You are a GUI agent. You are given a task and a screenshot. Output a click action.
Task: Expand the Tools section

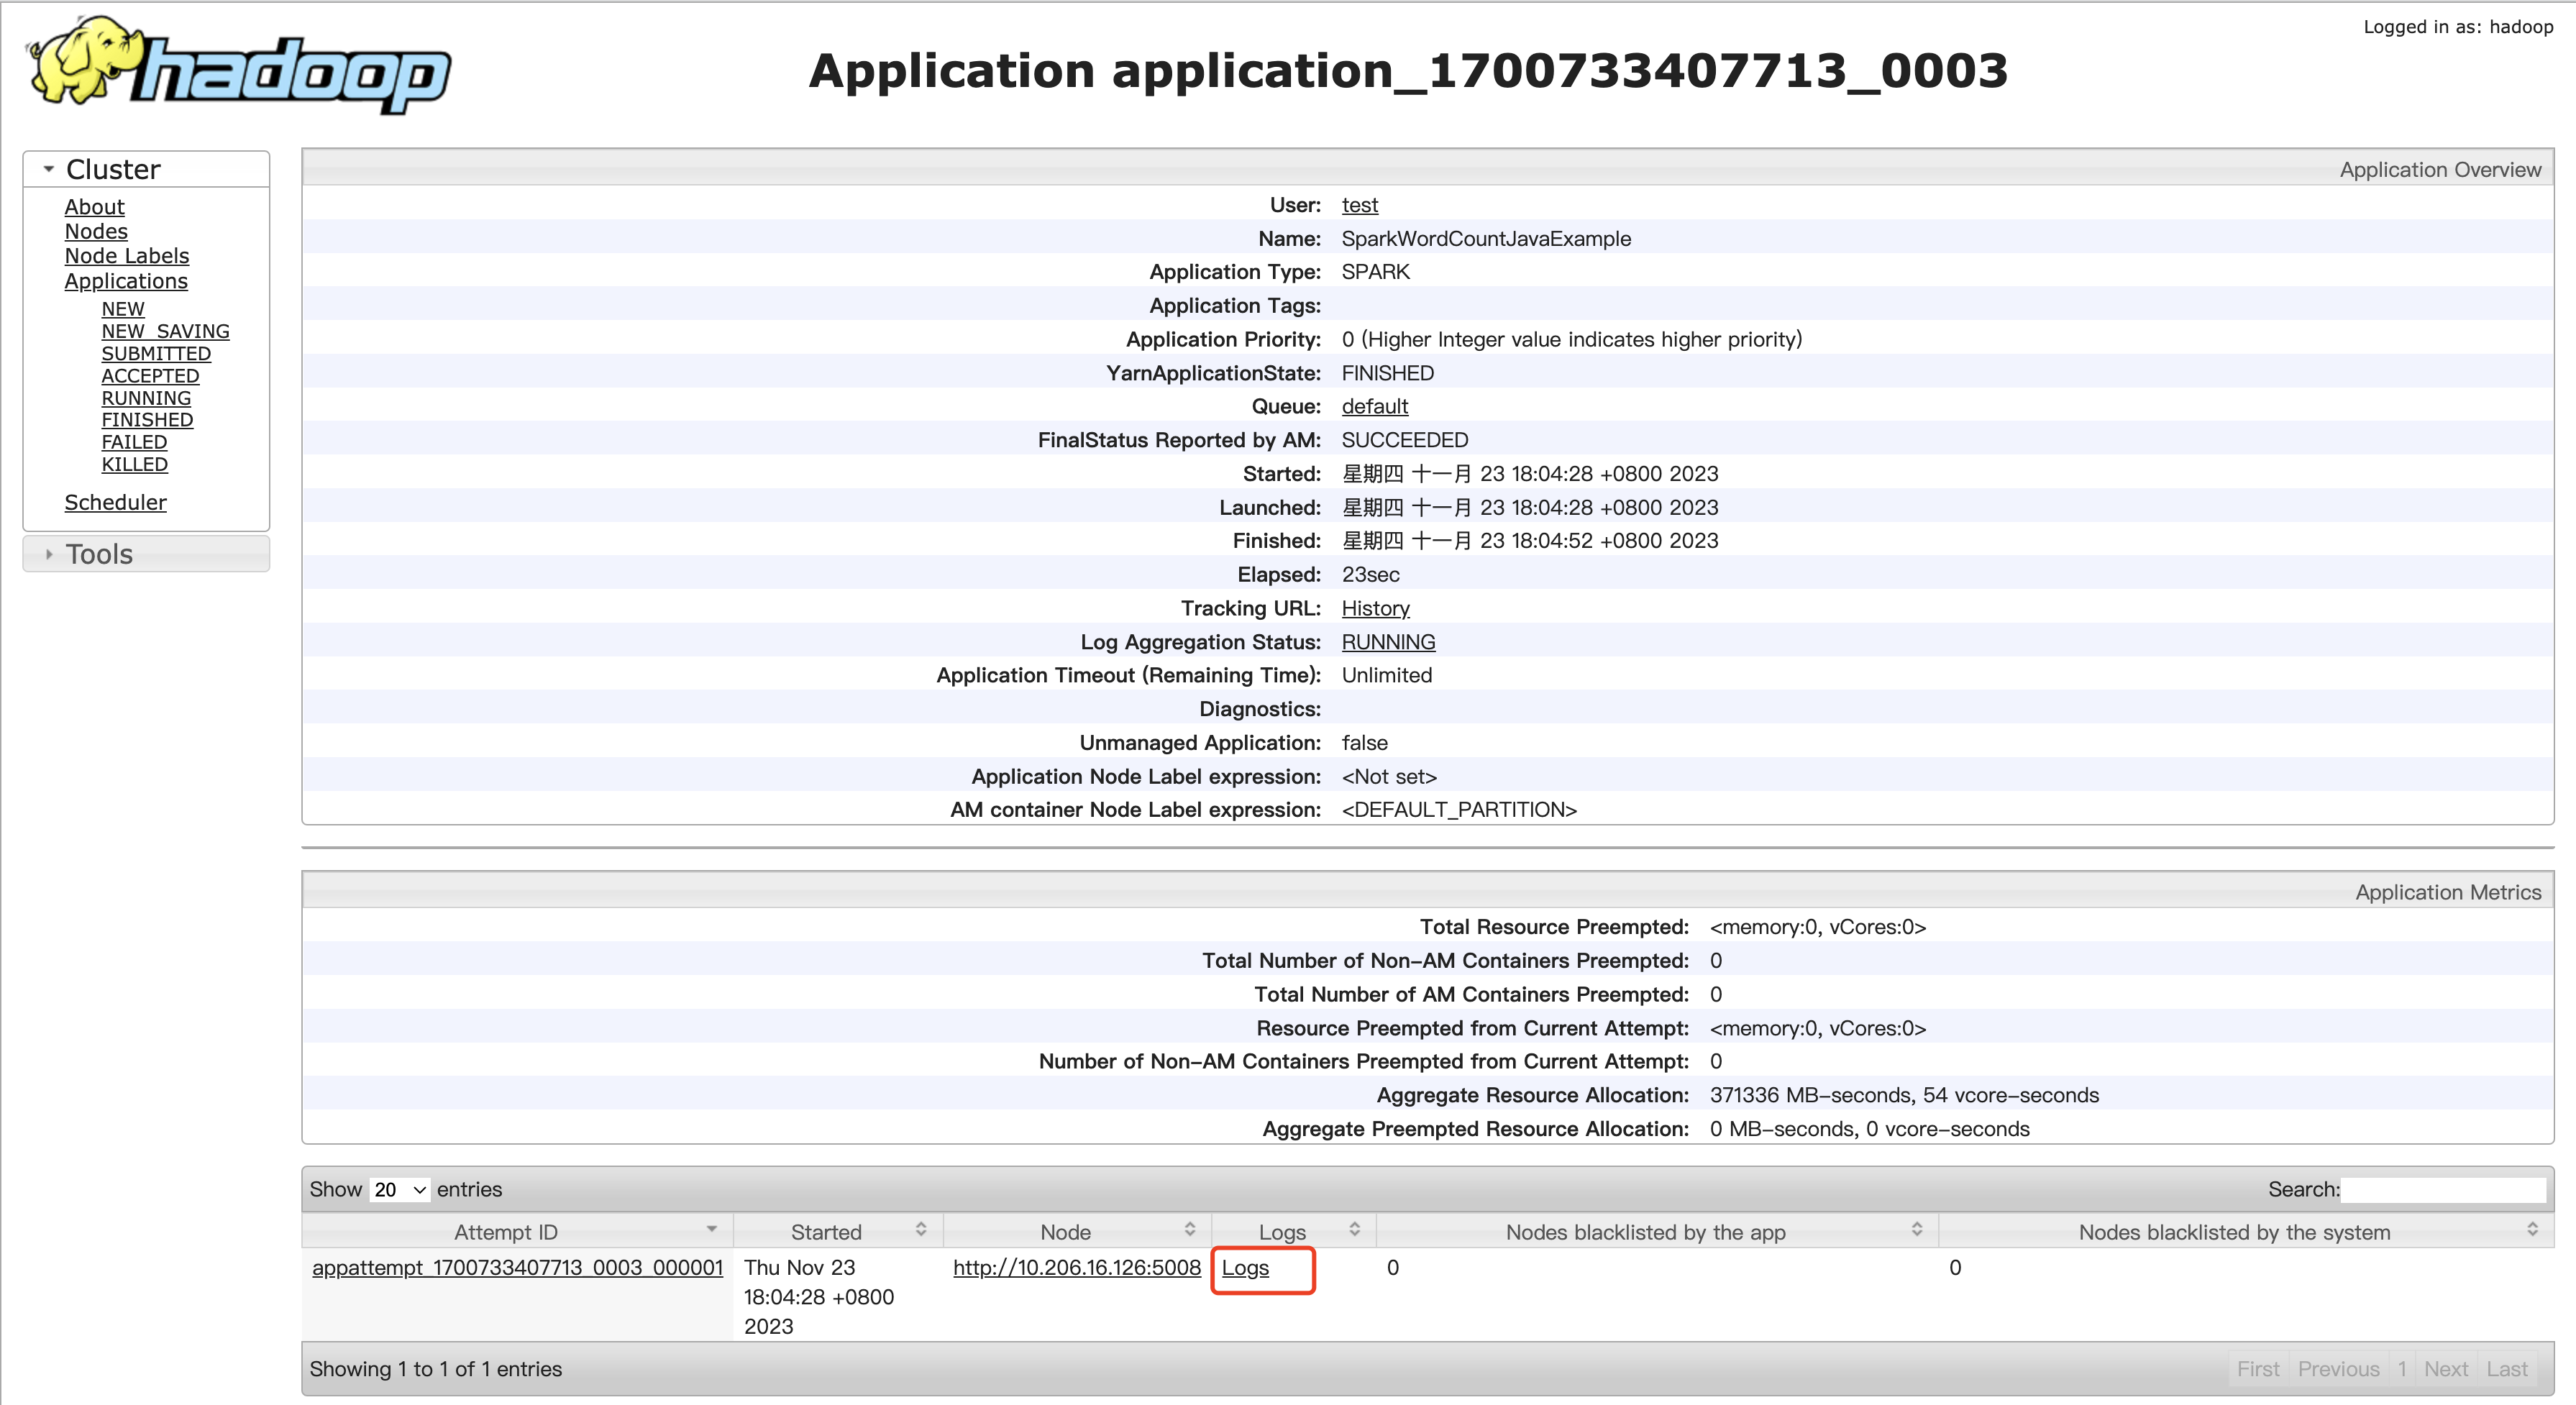coord(49,554)
